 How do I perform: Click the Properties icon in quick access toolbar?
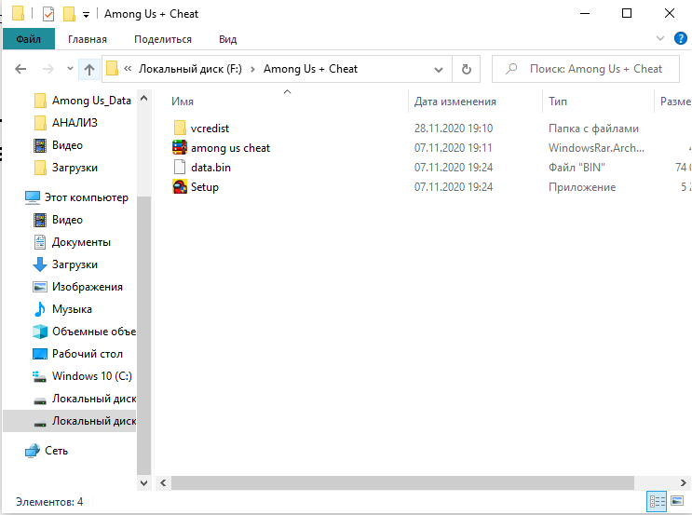[x=48, y=14]
